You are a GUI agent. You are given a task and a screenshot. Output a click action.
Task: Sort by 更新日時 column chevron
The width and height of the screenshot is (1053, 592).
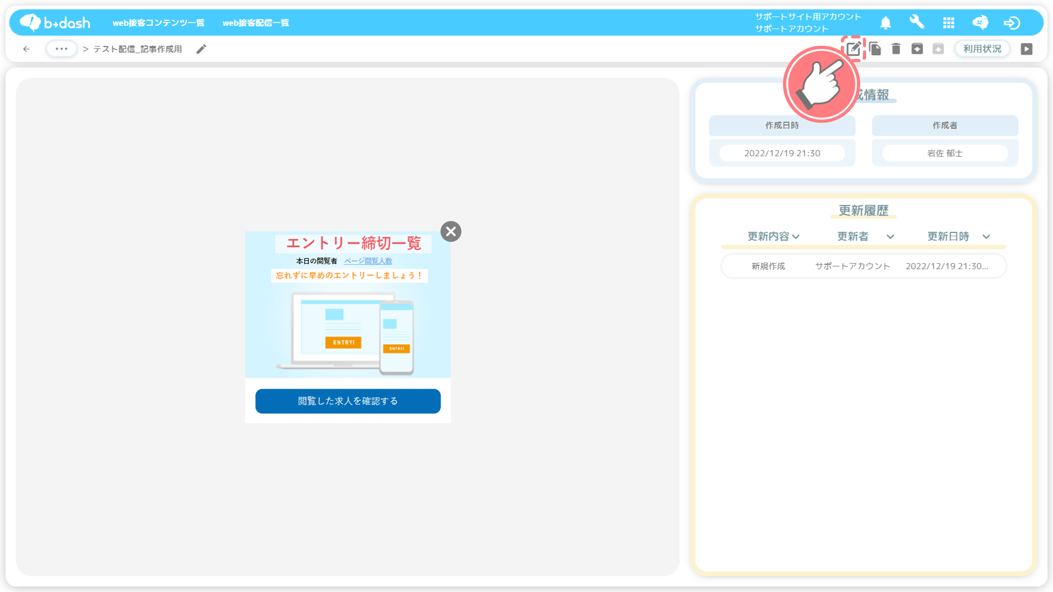[x=986, y=237]
